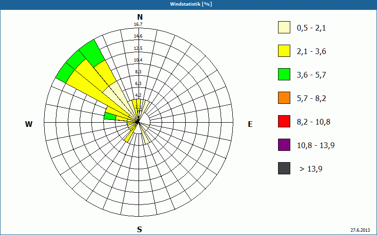Click the legend label '5,7 - 8,2'
The image size is (377, 235).
point(311,99)
